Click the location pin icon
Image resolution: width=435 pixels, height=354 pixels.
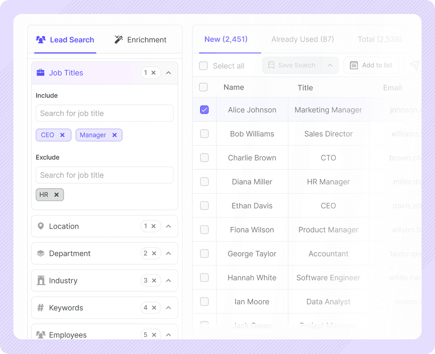point(41,226)
